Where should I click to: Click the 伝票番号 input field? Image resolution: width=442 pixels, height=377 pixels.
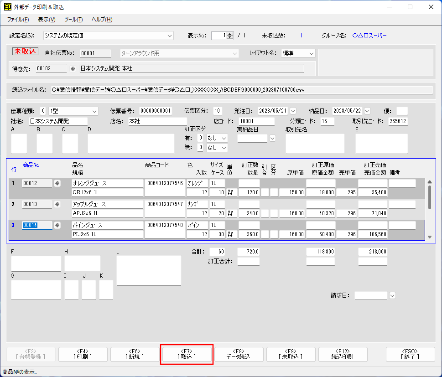pyautogui.click(x=156, y=111)
